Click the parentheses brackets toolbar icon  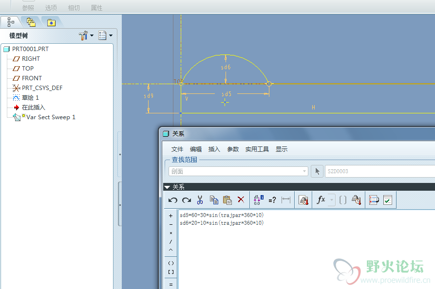[343, 200]
